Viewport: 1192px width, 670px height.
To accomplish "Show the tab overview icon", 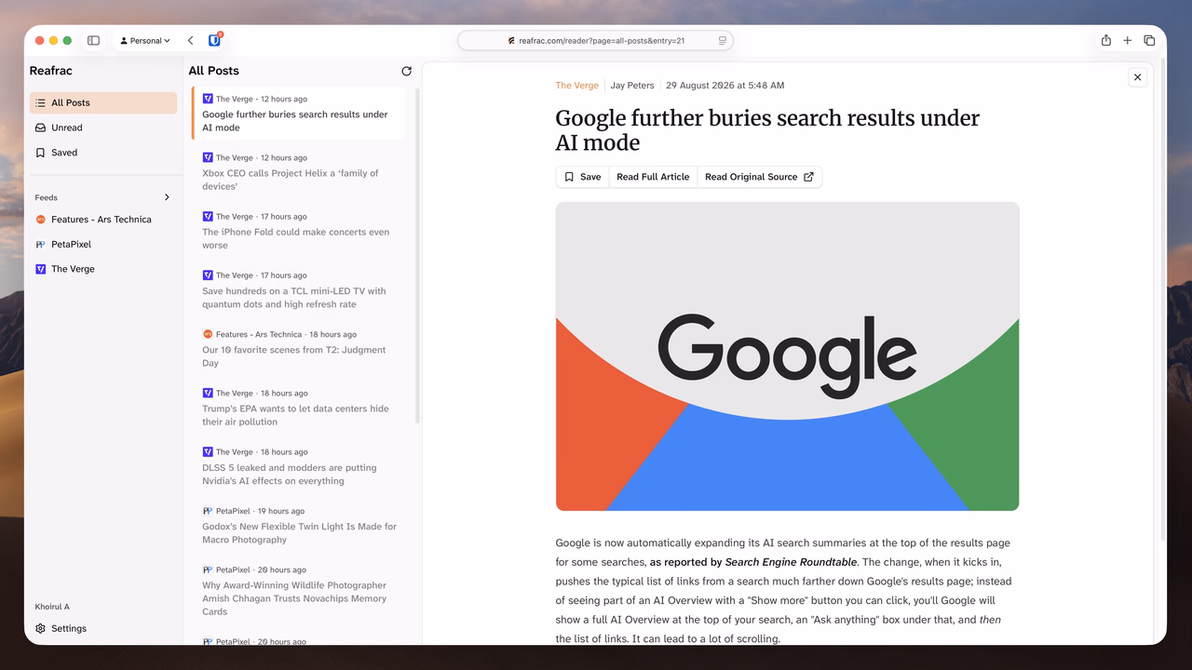I will [x=1149, y=40].
